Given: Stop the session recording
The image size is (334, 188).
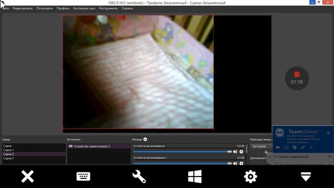Looking at the screenshot, I should click(297, 78).
